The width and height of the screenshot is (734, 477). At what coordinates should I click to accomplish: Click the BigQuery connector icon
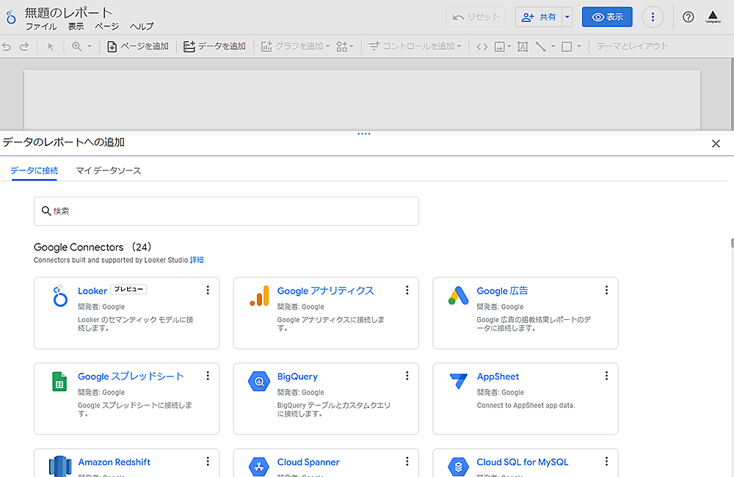[259, 382]
